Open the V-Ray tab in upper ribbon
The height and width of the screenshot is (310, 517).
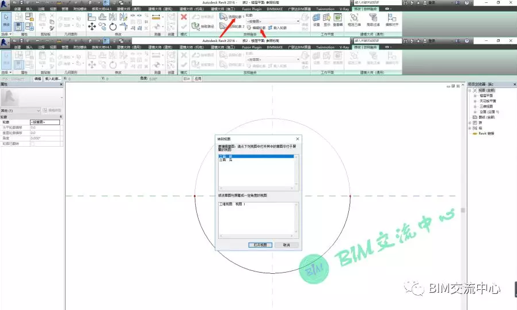coord(344,9)
